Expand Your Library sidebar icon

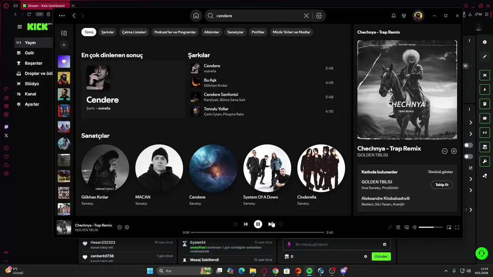[64, 33]
